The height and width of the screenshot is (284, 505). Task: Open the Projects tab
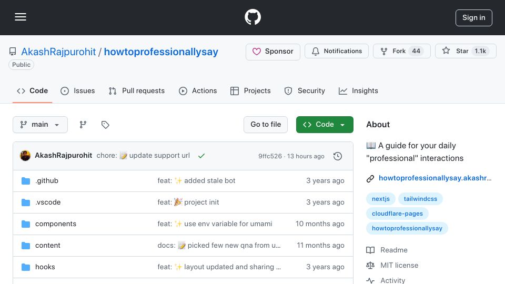[250, 91]
